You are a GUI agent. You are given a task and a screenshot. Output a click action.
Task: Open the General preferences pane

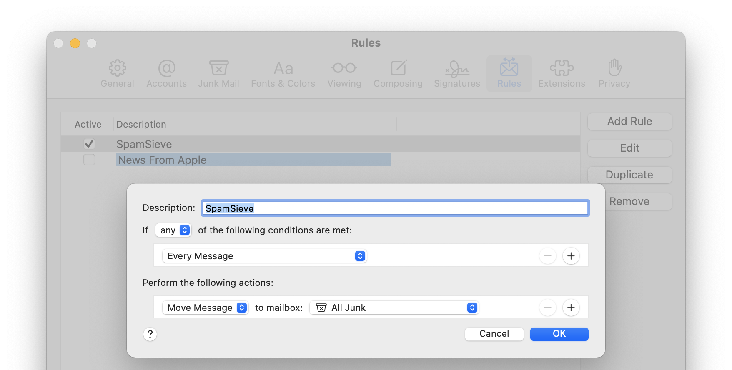pyautogui.click(x=117, y=74)
